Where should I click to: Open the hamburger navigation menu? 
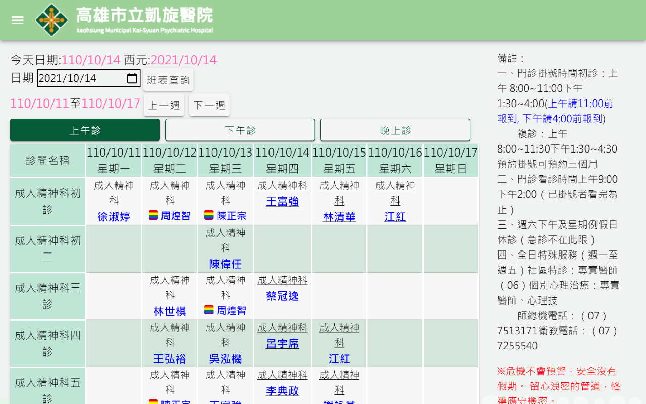coord(18,20)
